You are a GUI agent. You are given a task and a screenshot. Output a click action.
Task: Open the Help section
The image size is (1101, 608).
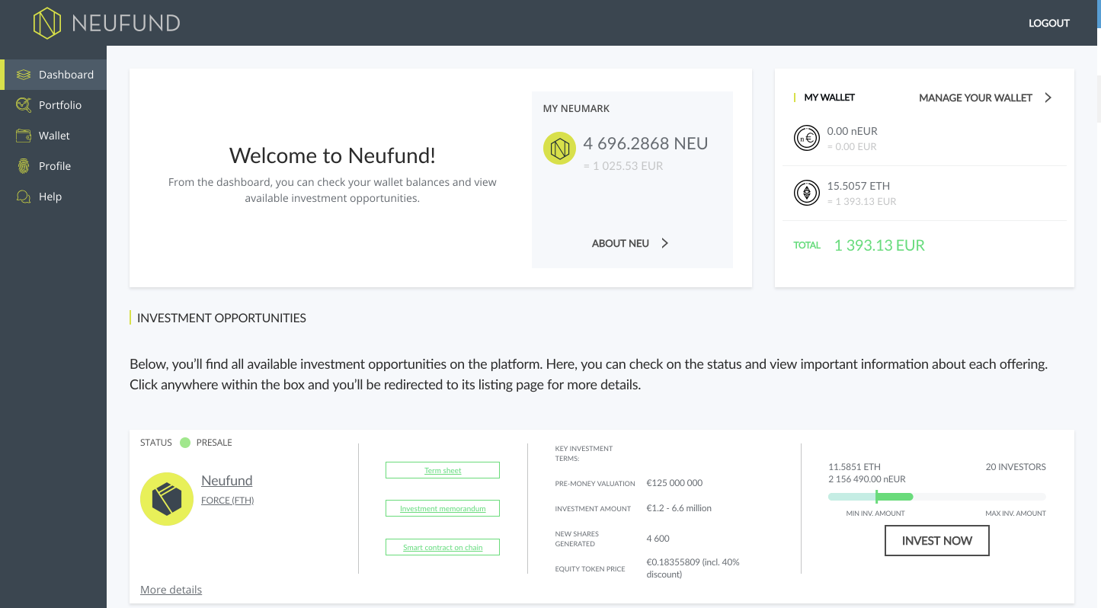pos(53,197)
